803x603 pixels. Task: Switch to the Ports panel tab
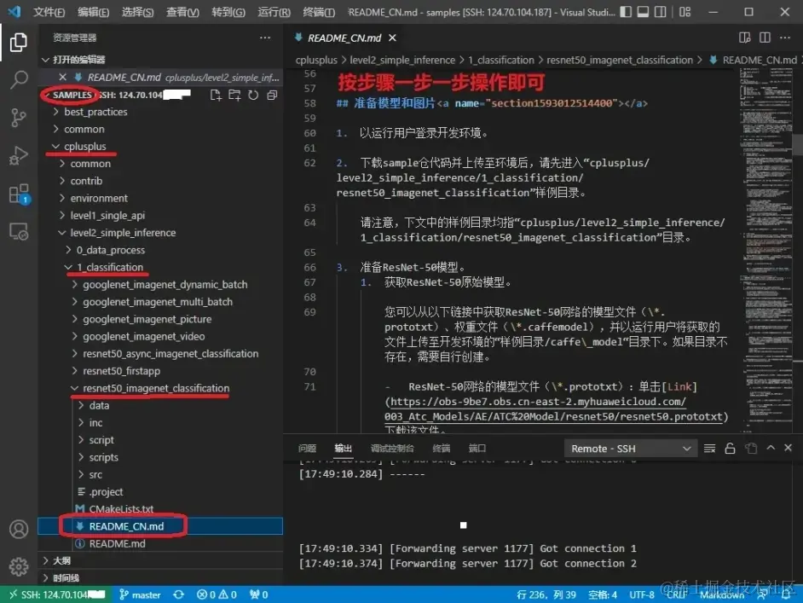477,449
